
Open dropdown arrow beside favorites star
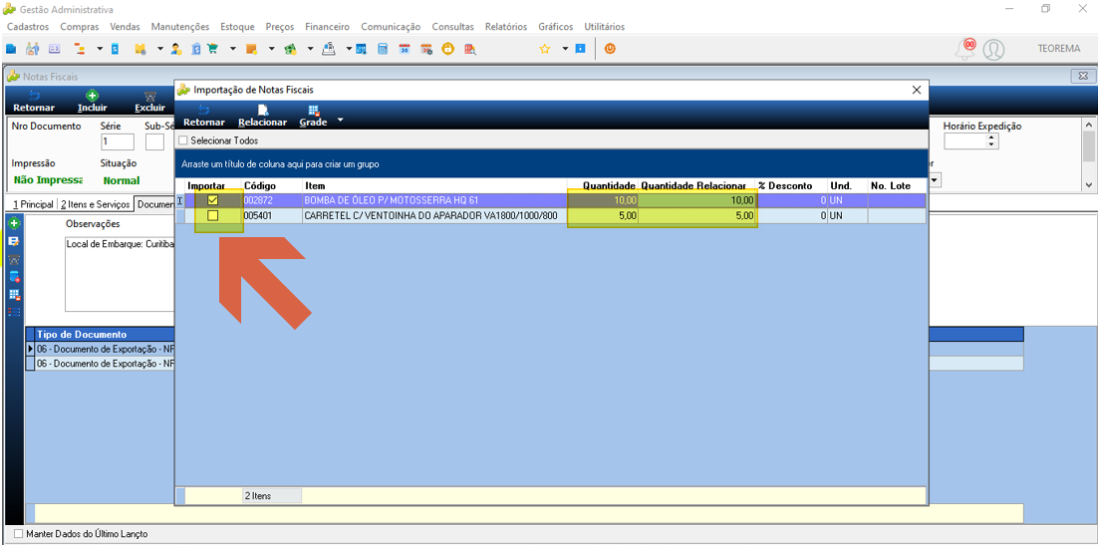point(564,49)
